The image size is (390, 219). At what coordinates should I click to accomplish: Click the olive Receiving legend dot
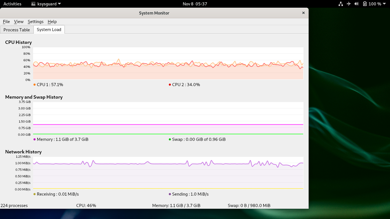point(35,194)
